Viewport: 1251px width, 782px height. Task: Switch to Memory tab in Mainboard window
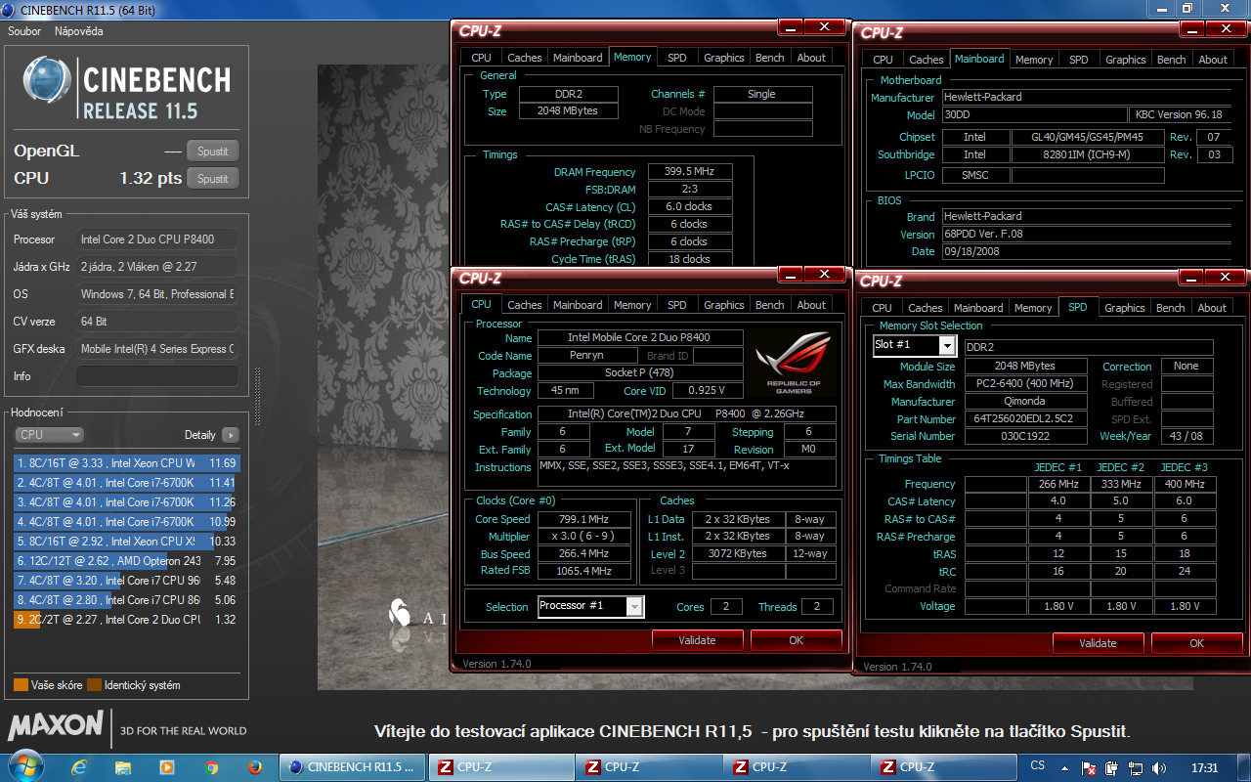[x=1034, y=60]
